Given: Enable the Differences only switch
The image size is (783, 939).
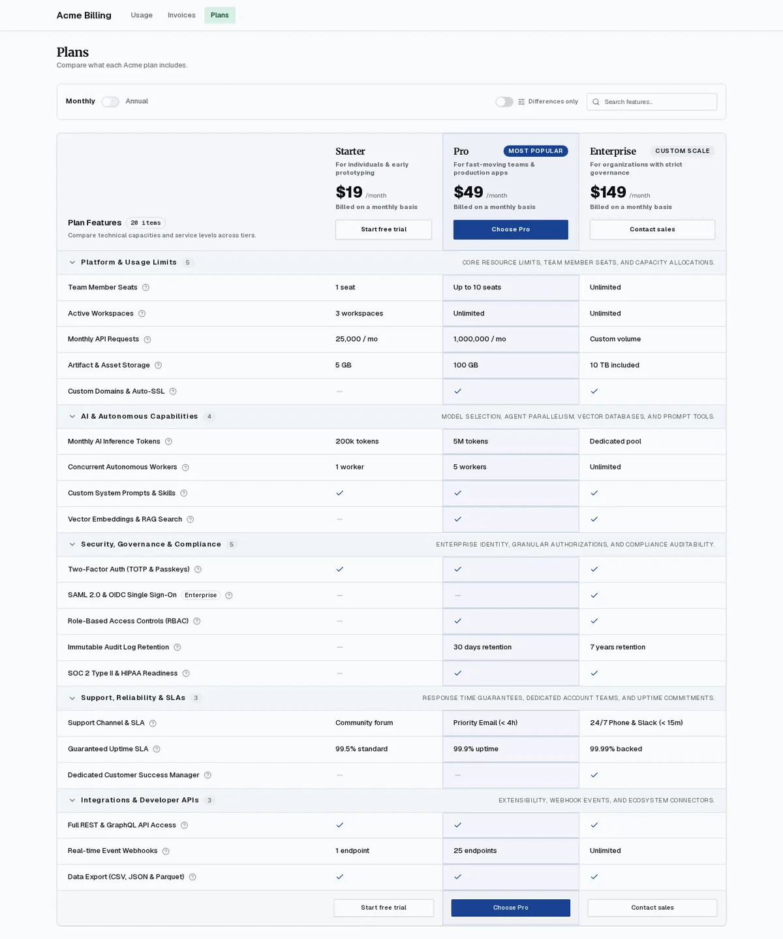Looking at the screenshot, I should 504,102.
